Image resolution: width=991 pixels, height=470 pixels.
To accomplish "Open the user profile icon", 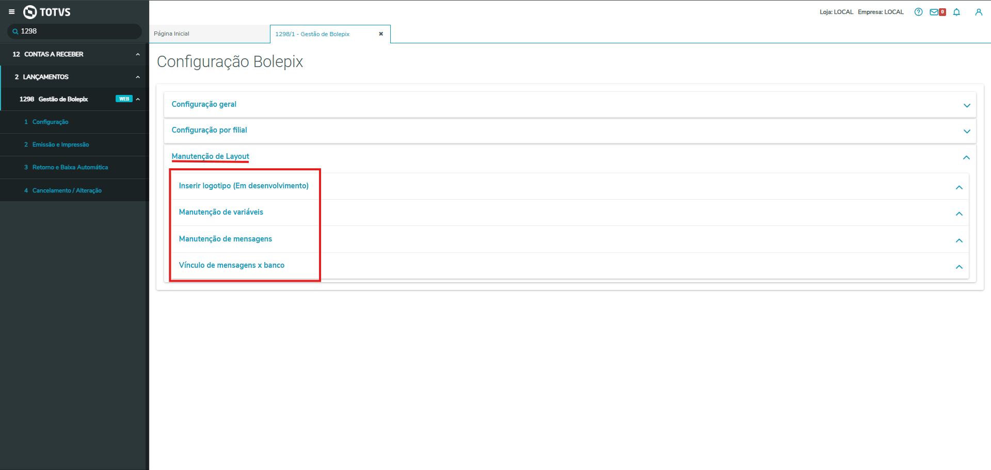I will pyautogui.click(x=979, y=12).
